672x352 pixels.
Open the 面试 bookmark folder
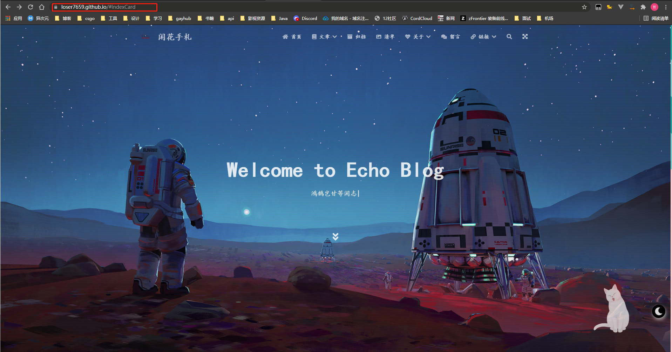[523, 19]
